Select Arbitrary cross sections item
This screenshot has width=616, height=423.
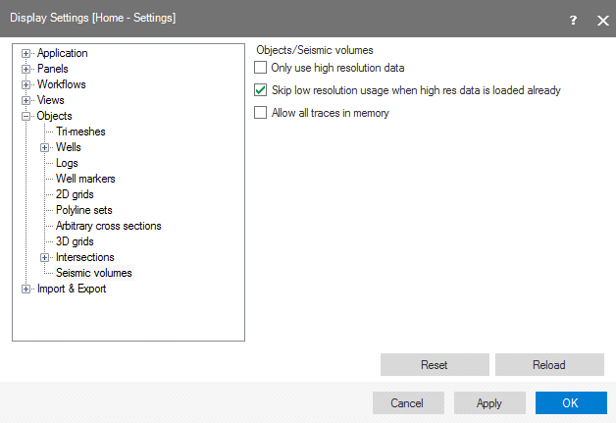108,226
